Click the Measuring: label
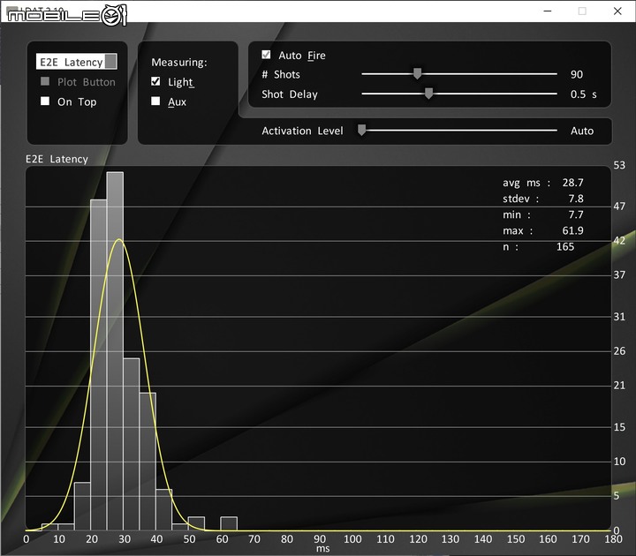 coord(178,63)
